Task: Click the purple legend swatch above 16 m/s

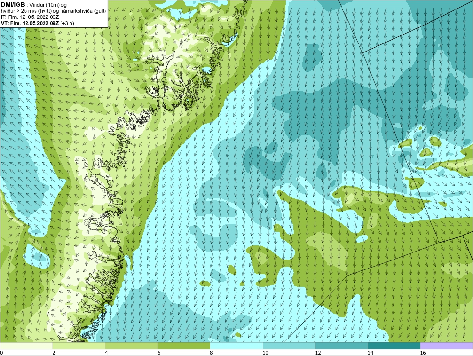Action: (447, 346)
